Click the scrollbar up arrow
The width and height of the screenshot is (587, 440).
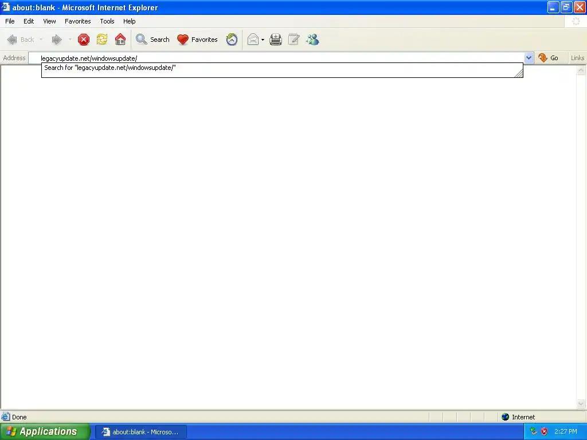coord(581,70)
